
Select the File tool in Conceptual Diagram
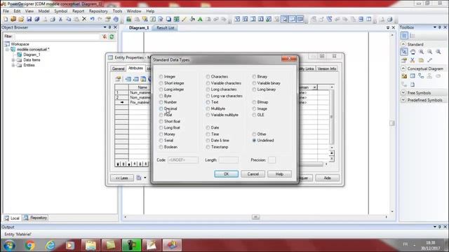(x=413, y=85)
